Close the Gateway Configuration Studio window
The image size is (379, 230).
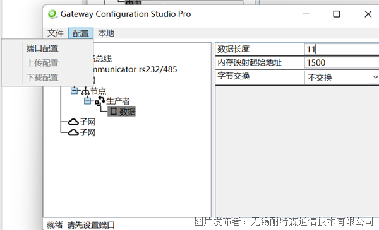coord(368,14)
